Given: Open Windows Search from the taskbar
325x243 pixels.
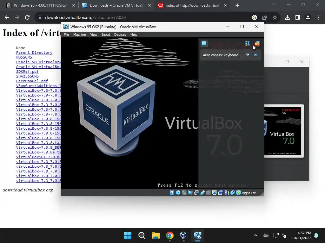Looking at the screenshot, I should tap(142, 235).
